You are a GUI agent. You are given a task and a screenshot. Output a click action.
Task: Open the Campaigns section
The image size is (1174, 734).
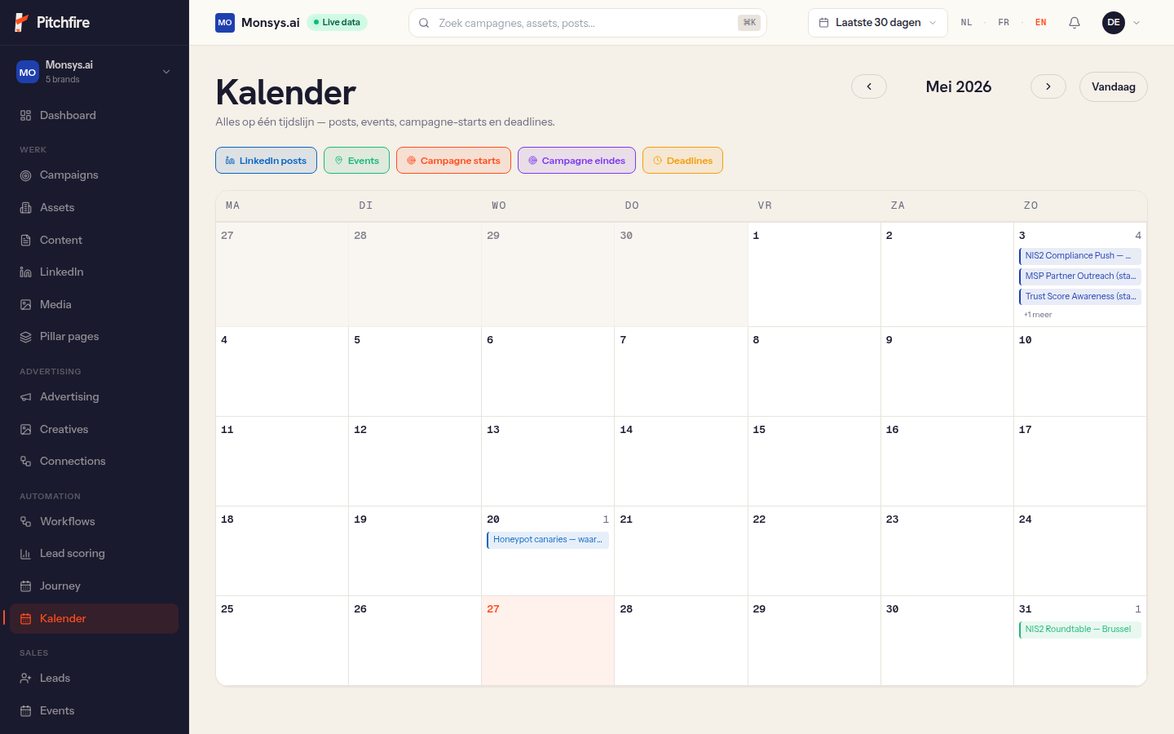95,175
